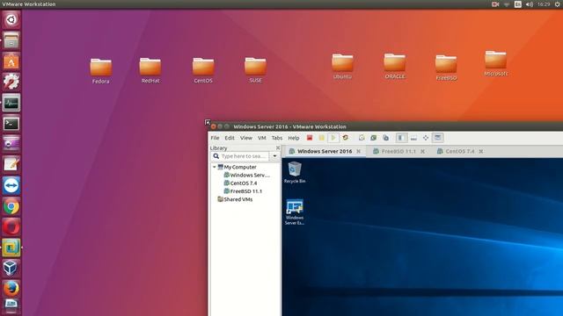The height and width of the screenshot is (316, 563).
Task: Collapse the My Computer tree node
Action: tap(215, 167)
